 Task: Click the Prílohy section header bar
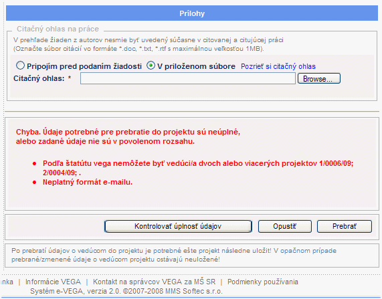192,13
